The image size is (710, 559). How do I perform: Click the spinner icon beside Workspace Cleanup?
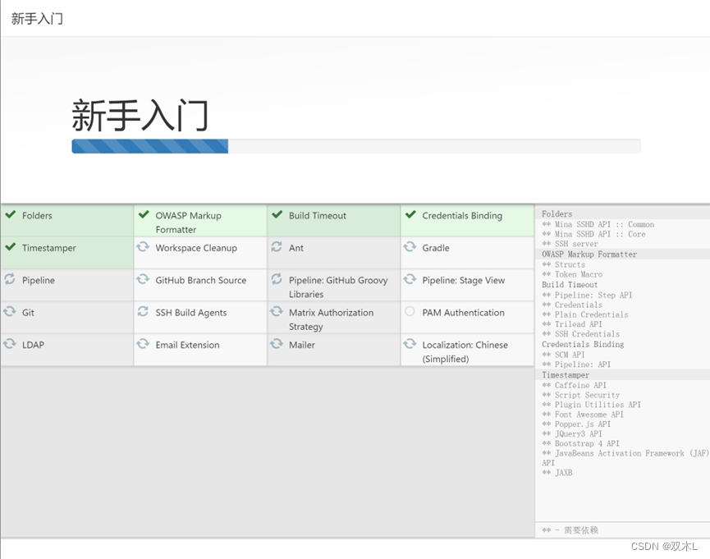pos(143,247)
